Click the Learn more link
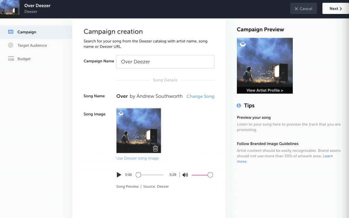 (x=285, y=159)
